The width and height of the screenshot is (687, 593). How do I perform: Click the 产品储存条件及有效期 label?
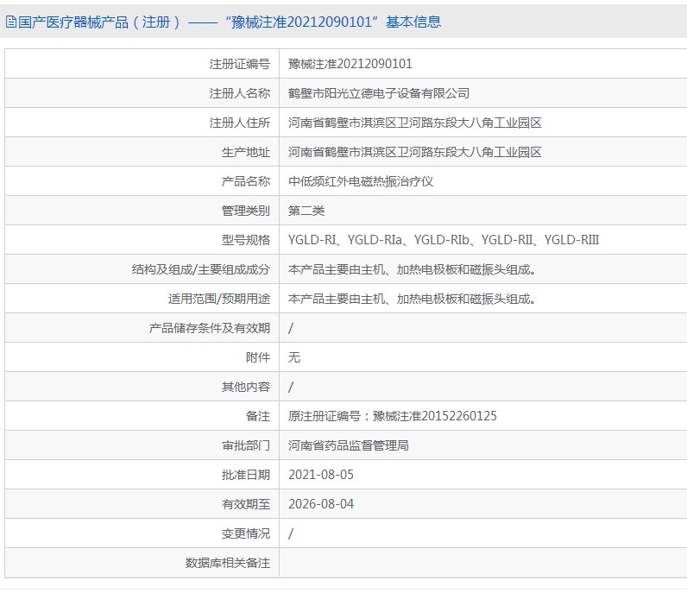(x=210, y=328)
